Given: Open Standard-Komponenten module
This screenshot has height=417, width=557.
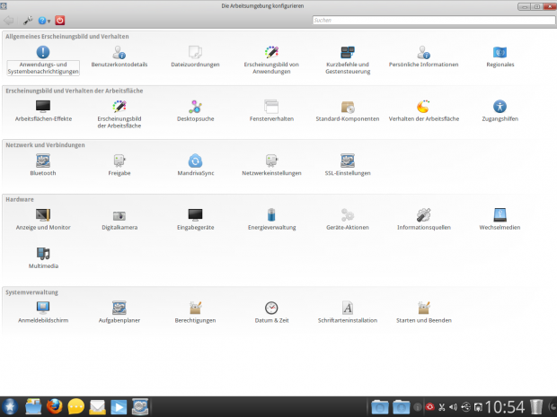Looking at the screenshot, I should coord(348,110).
